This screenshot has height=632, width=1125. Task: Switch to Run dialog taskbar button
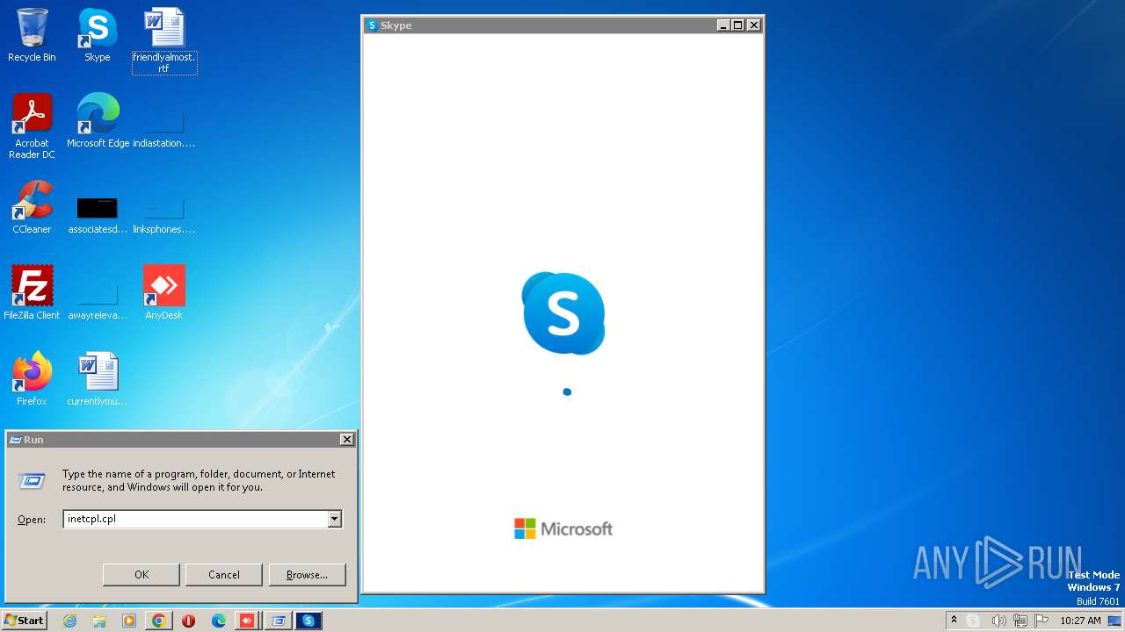279,621
